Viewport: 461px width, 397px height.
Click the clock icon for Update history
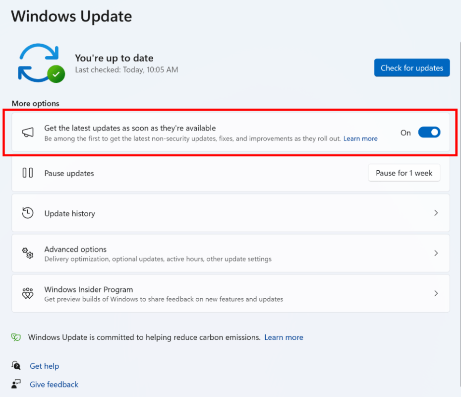(x=28, y=213)
